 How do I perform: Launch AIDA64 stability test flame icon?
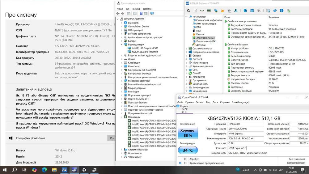pos(222,11)
